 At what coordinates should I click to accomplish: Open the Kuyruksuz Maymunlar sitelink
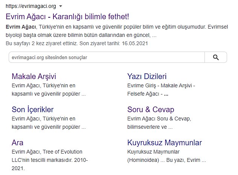coord(165,143)
